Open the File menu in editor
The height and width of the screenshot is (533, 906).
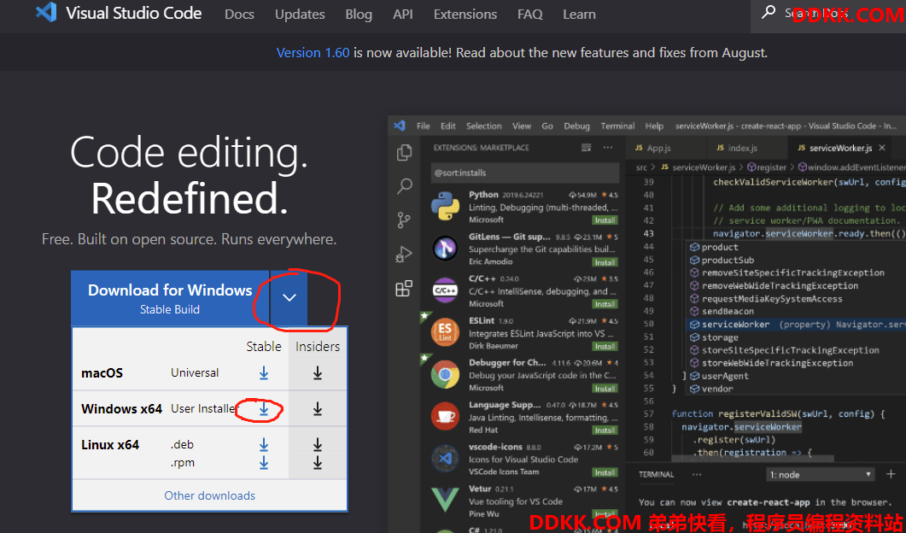click(423, 126)
